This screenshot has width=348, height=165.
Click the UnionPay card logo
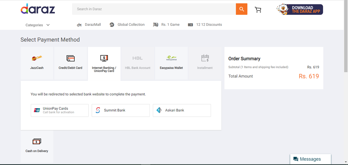point(37,110)
